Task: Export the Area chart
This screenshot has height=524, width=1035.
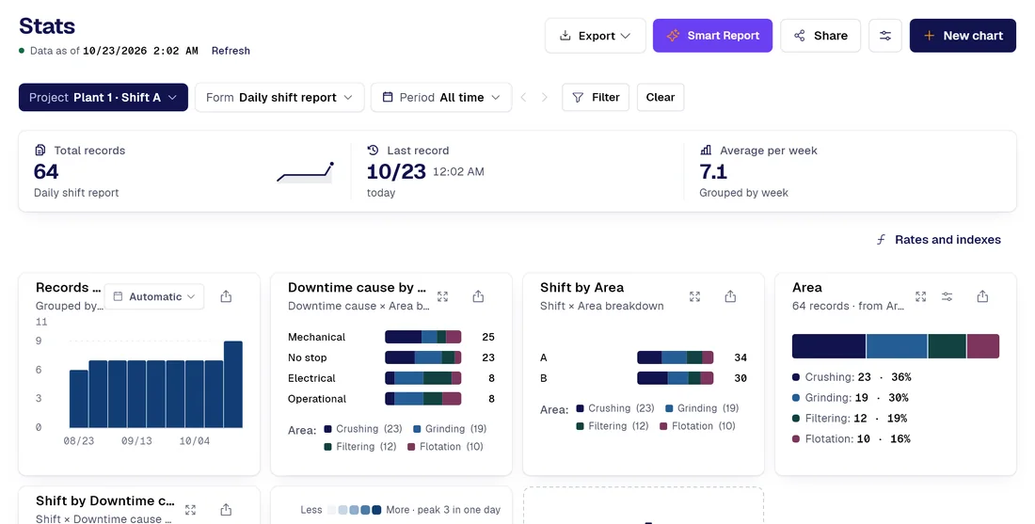Action: click(x=983, y=296)
